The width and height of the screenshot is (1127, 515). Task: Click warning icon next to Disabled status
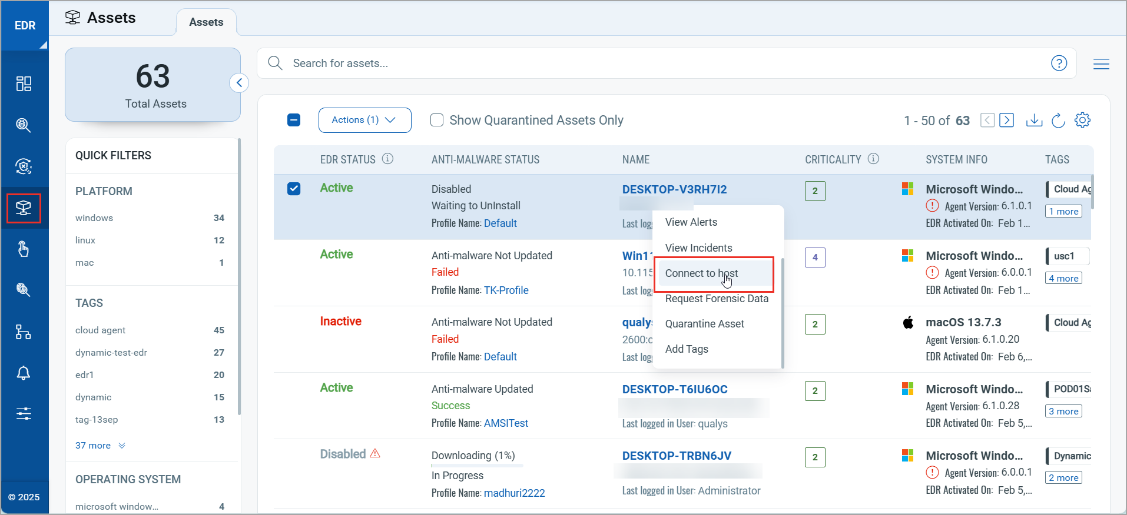pyautogui.click(x=375, y=453)
